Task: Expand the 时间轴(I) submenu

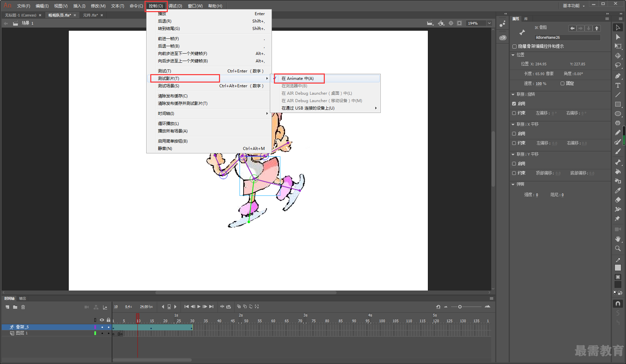Action: tap(209, 114)
